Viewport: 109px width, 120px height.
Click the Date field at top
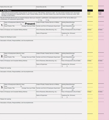[x=72, y=8]
